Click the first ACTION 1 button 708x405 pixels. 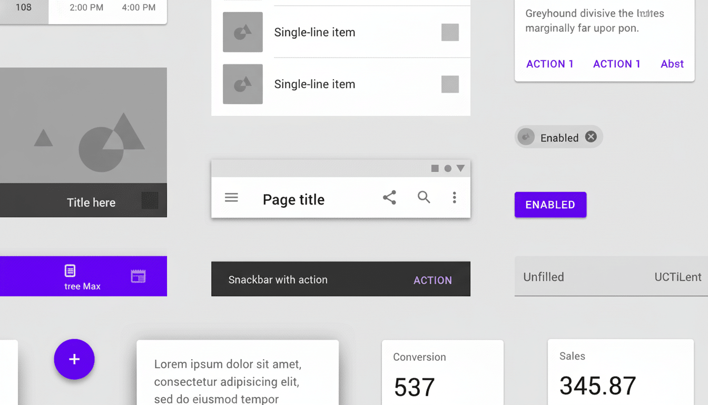pyautogui.click(x=549, y=63)
